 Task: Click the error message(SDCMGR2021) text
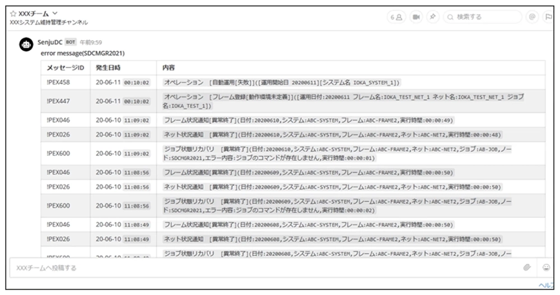click(82, 53)
